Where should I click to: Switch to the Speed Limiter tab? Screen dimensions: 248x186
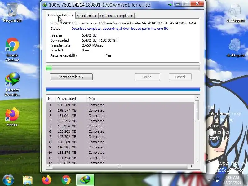pos(86,16)
